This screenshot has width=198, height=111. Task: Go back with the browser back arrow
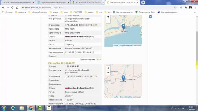(x=3, y=7)
